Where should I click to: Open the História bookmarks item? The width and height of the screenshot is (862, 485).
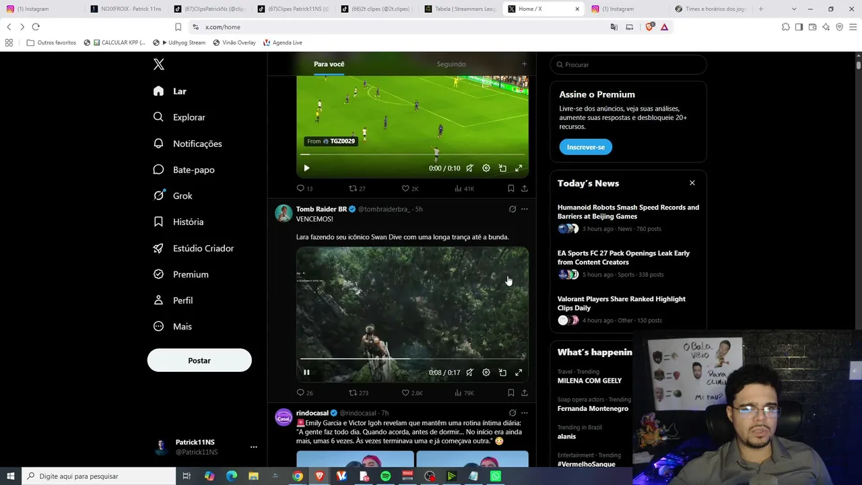(178, 222)
